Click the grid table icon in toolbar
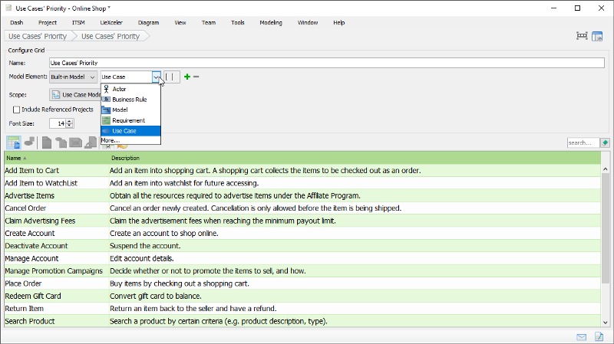The height and width of the screenshot is (344, 614). (x=13, y=143)
